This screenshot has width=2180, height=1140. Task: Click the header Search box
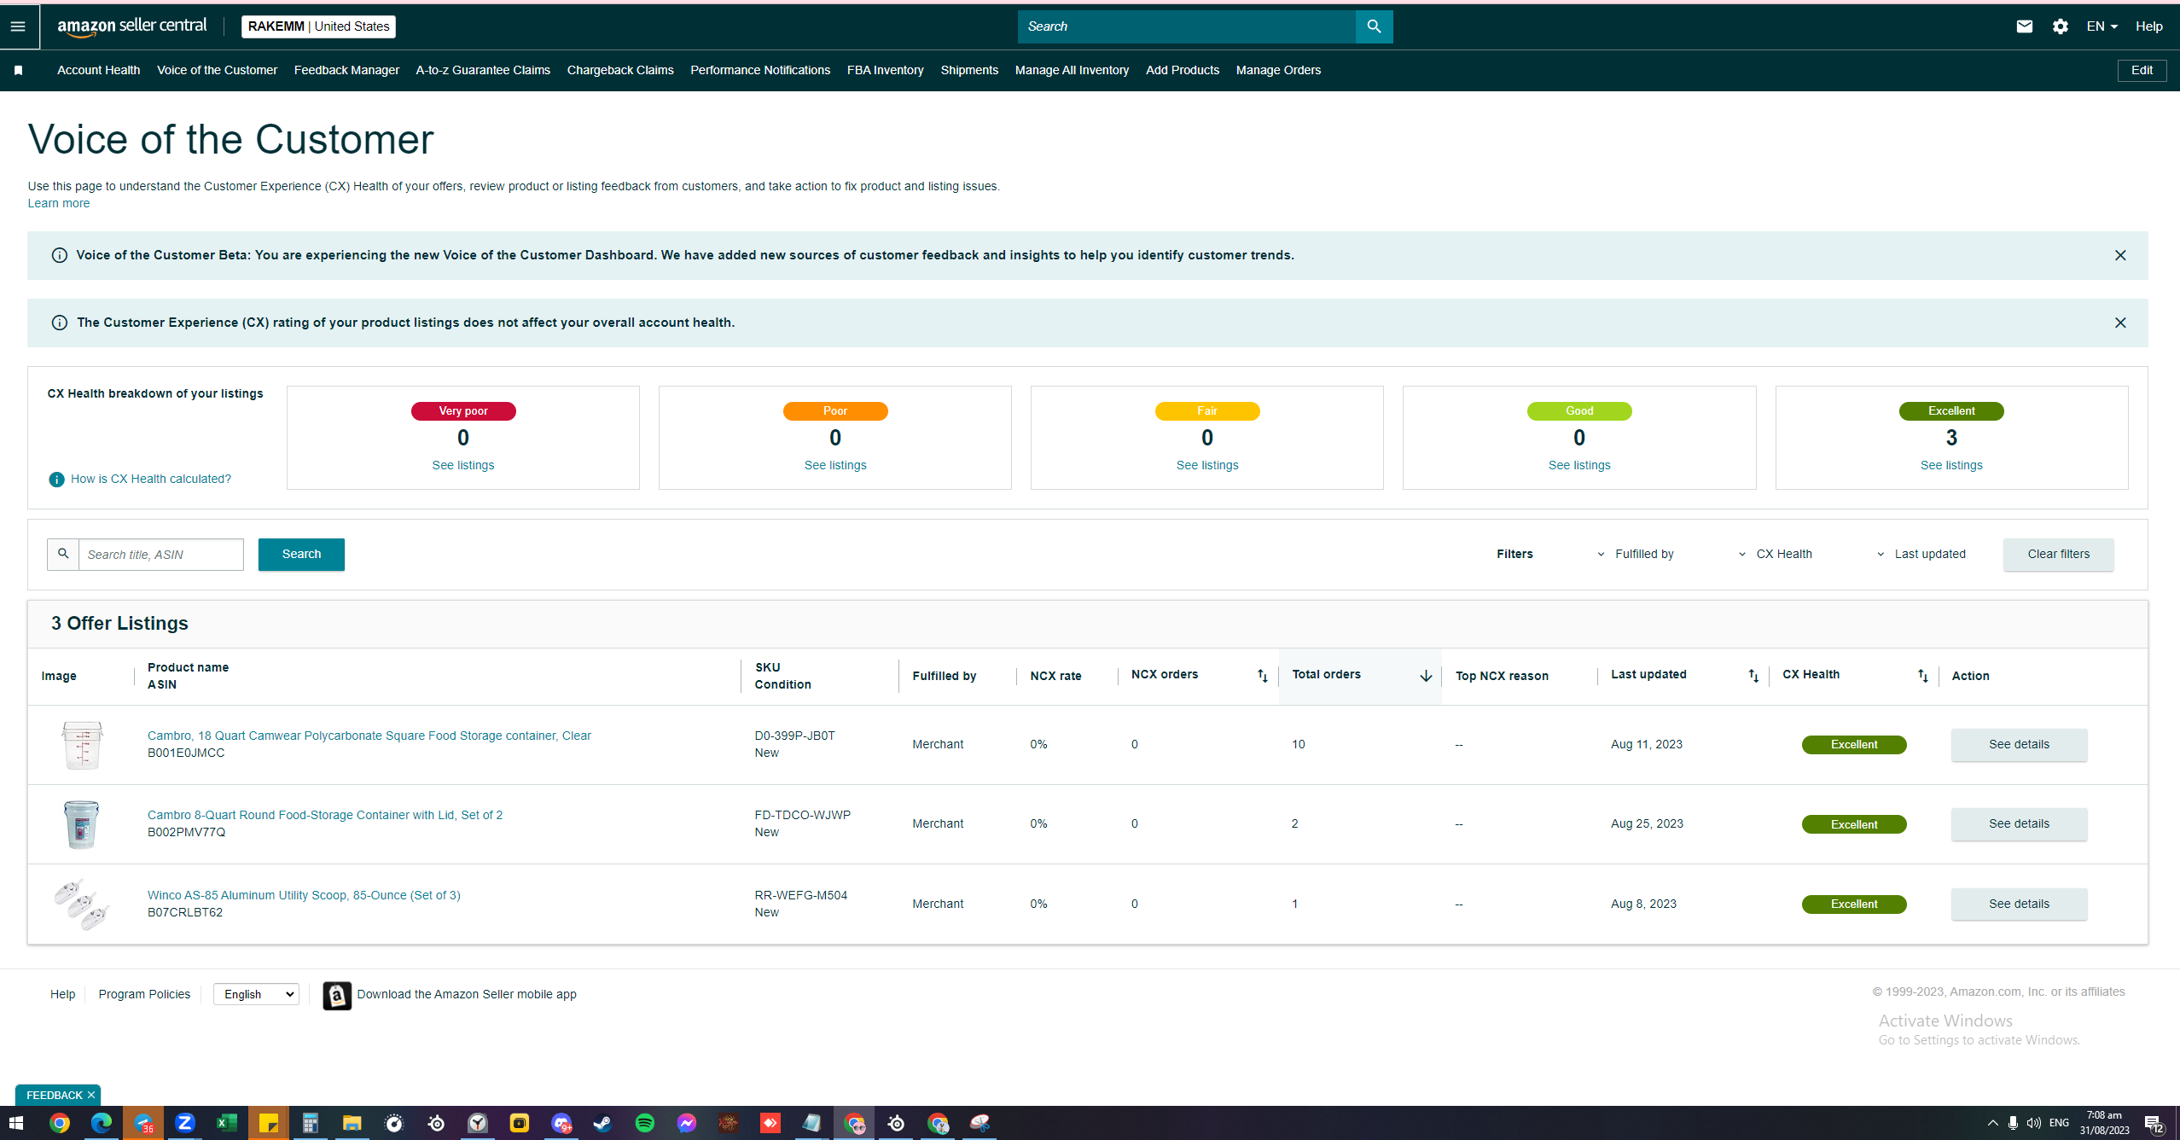(x=1187, y=26)
